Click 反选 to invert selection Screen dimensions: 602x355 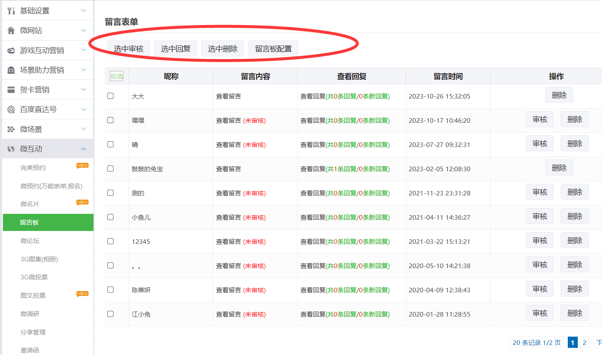(x=116, y=76)
